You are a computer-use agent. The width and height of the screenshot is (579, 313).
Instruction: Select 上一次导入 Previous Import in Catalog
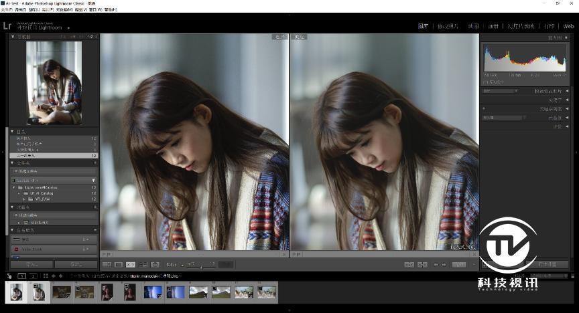54,156
